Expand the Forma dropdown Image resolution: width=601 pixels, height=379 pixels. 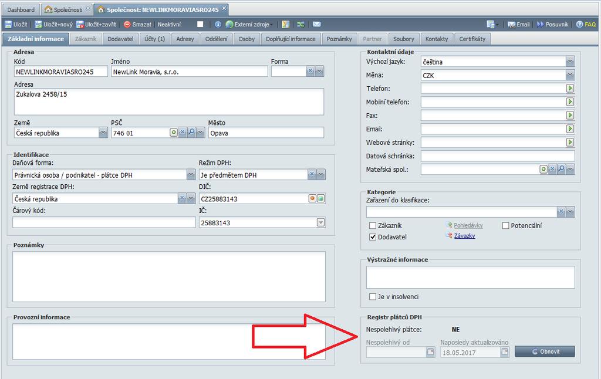coord(319,71)
